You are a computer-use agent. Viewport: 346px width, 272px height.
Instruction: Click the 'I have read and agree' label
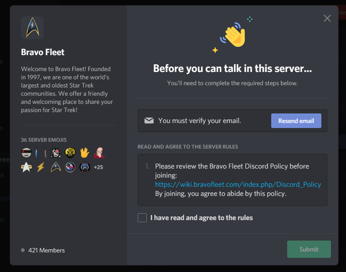201,218
